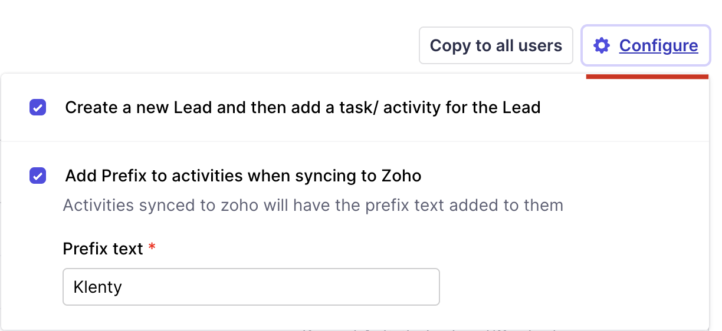Click the "Prefix text" field label
722x331 pixels.
click(103, 249)
